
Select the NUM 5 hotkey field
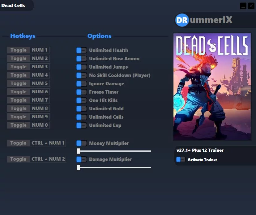pos(40,83)
